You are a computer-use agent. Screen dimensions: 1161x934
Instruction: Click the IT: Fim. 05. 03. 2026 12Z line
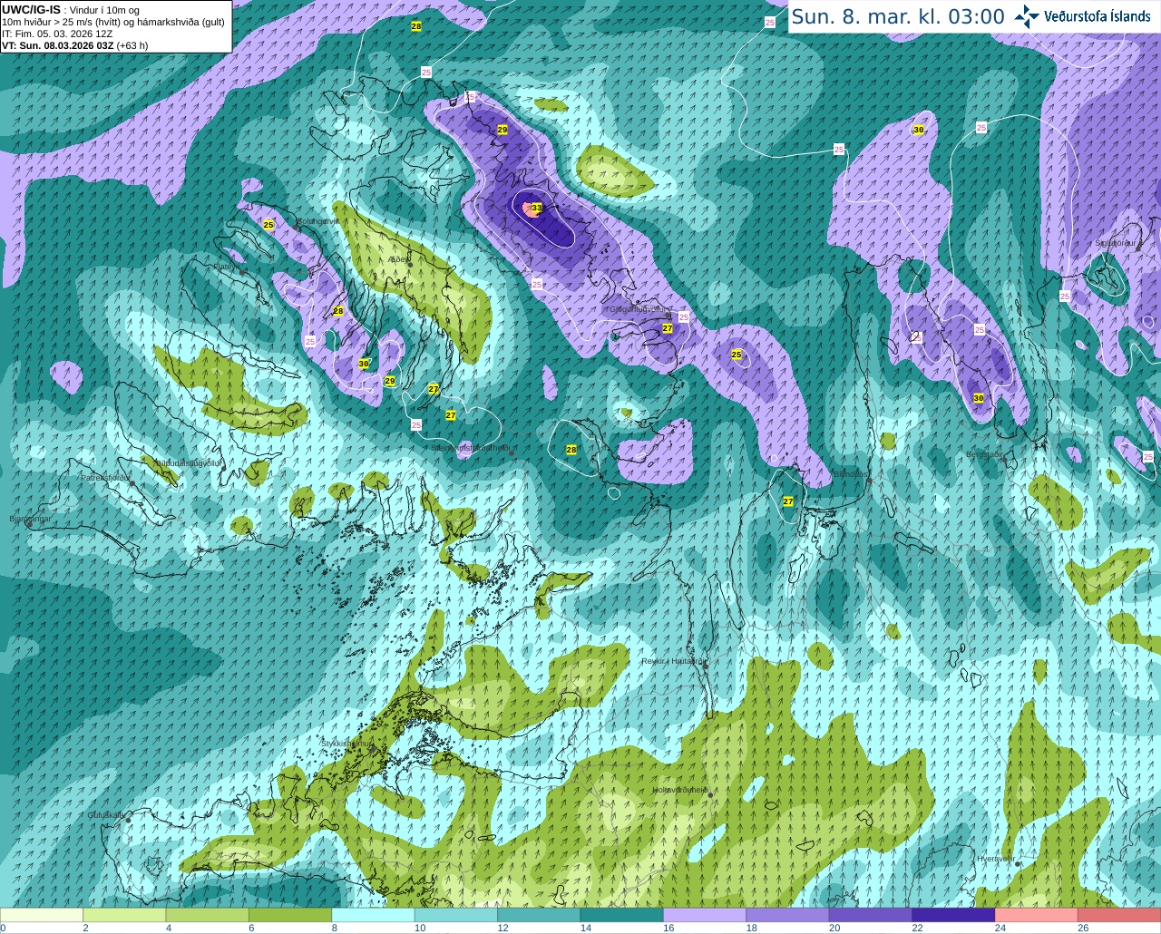(x=57, y=34)
